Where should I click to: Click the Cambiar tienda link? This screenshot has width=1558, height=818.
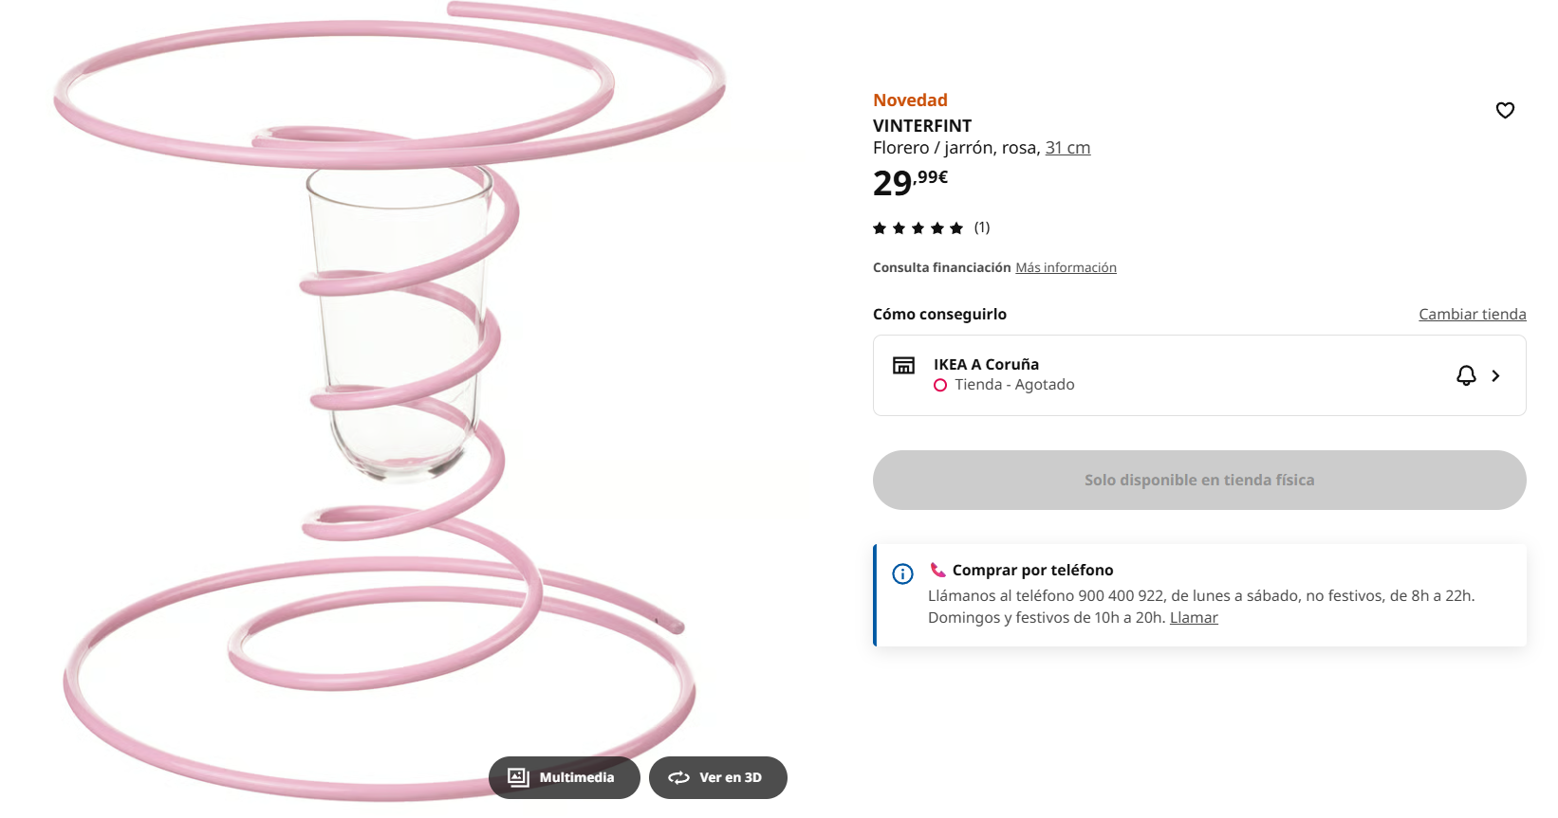point(1472,314)
